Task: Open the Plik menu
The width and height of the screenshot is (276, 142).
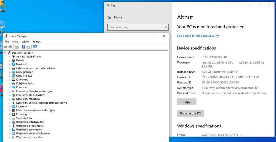Action: coord(7,42)
